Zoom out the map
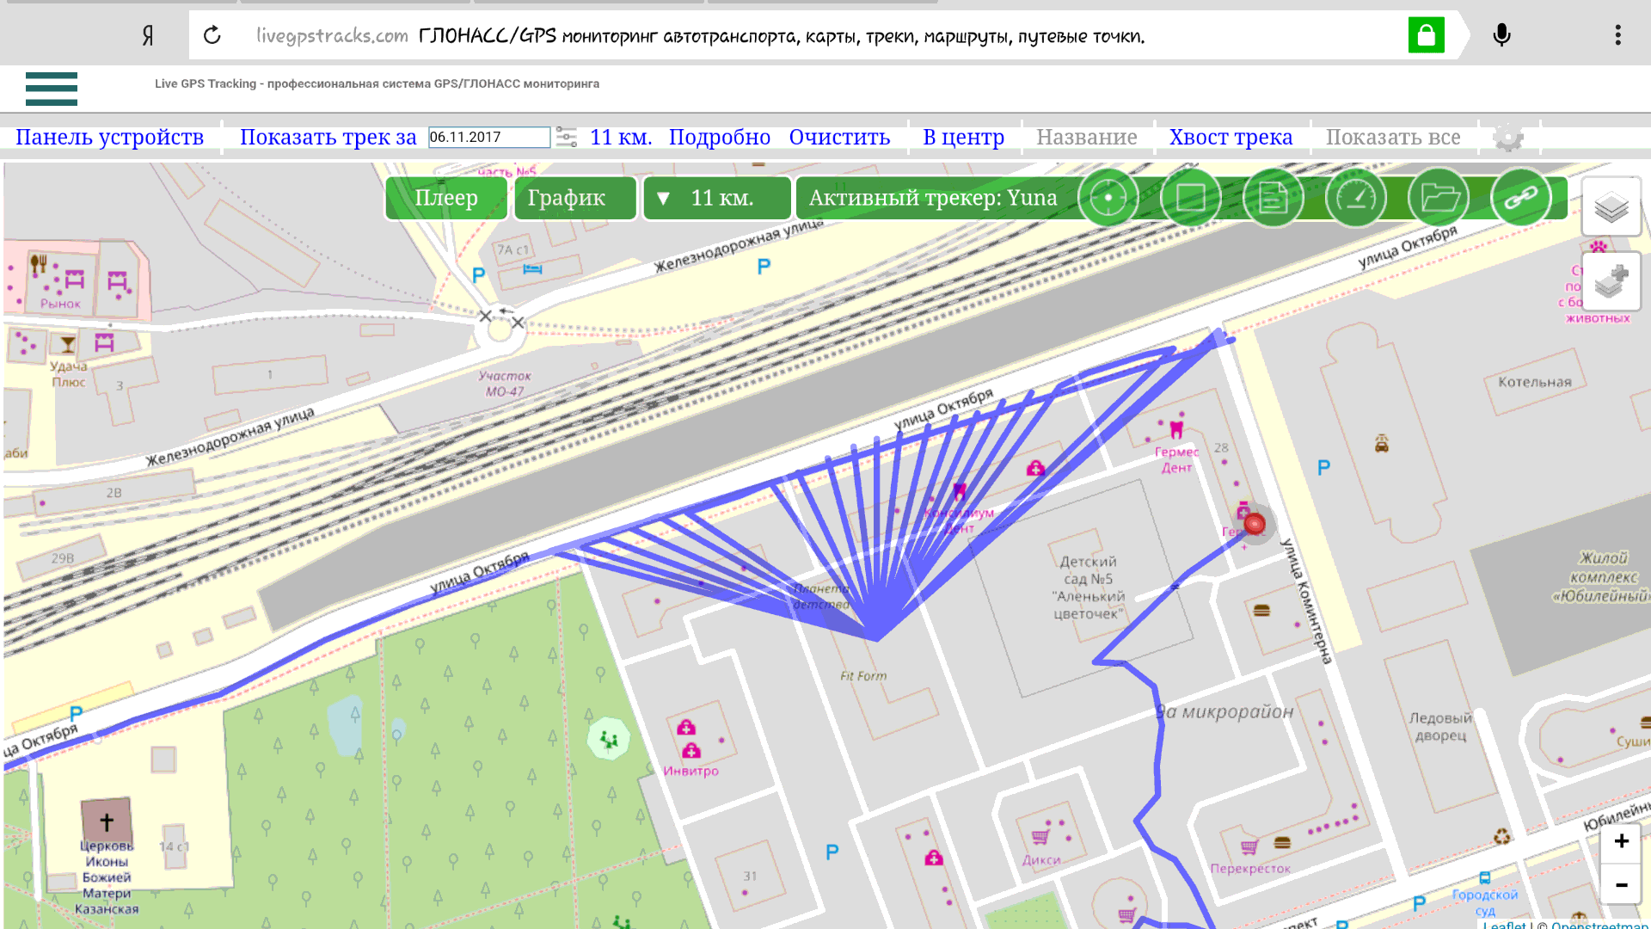The image size is (1651, 929). point(1621,883)
